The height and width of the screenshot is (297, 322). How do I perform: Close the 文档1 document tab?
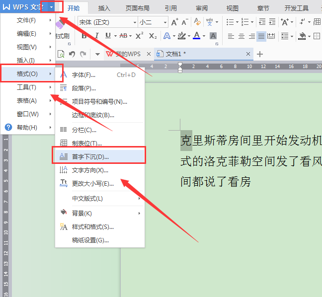[x=248, y=54]
